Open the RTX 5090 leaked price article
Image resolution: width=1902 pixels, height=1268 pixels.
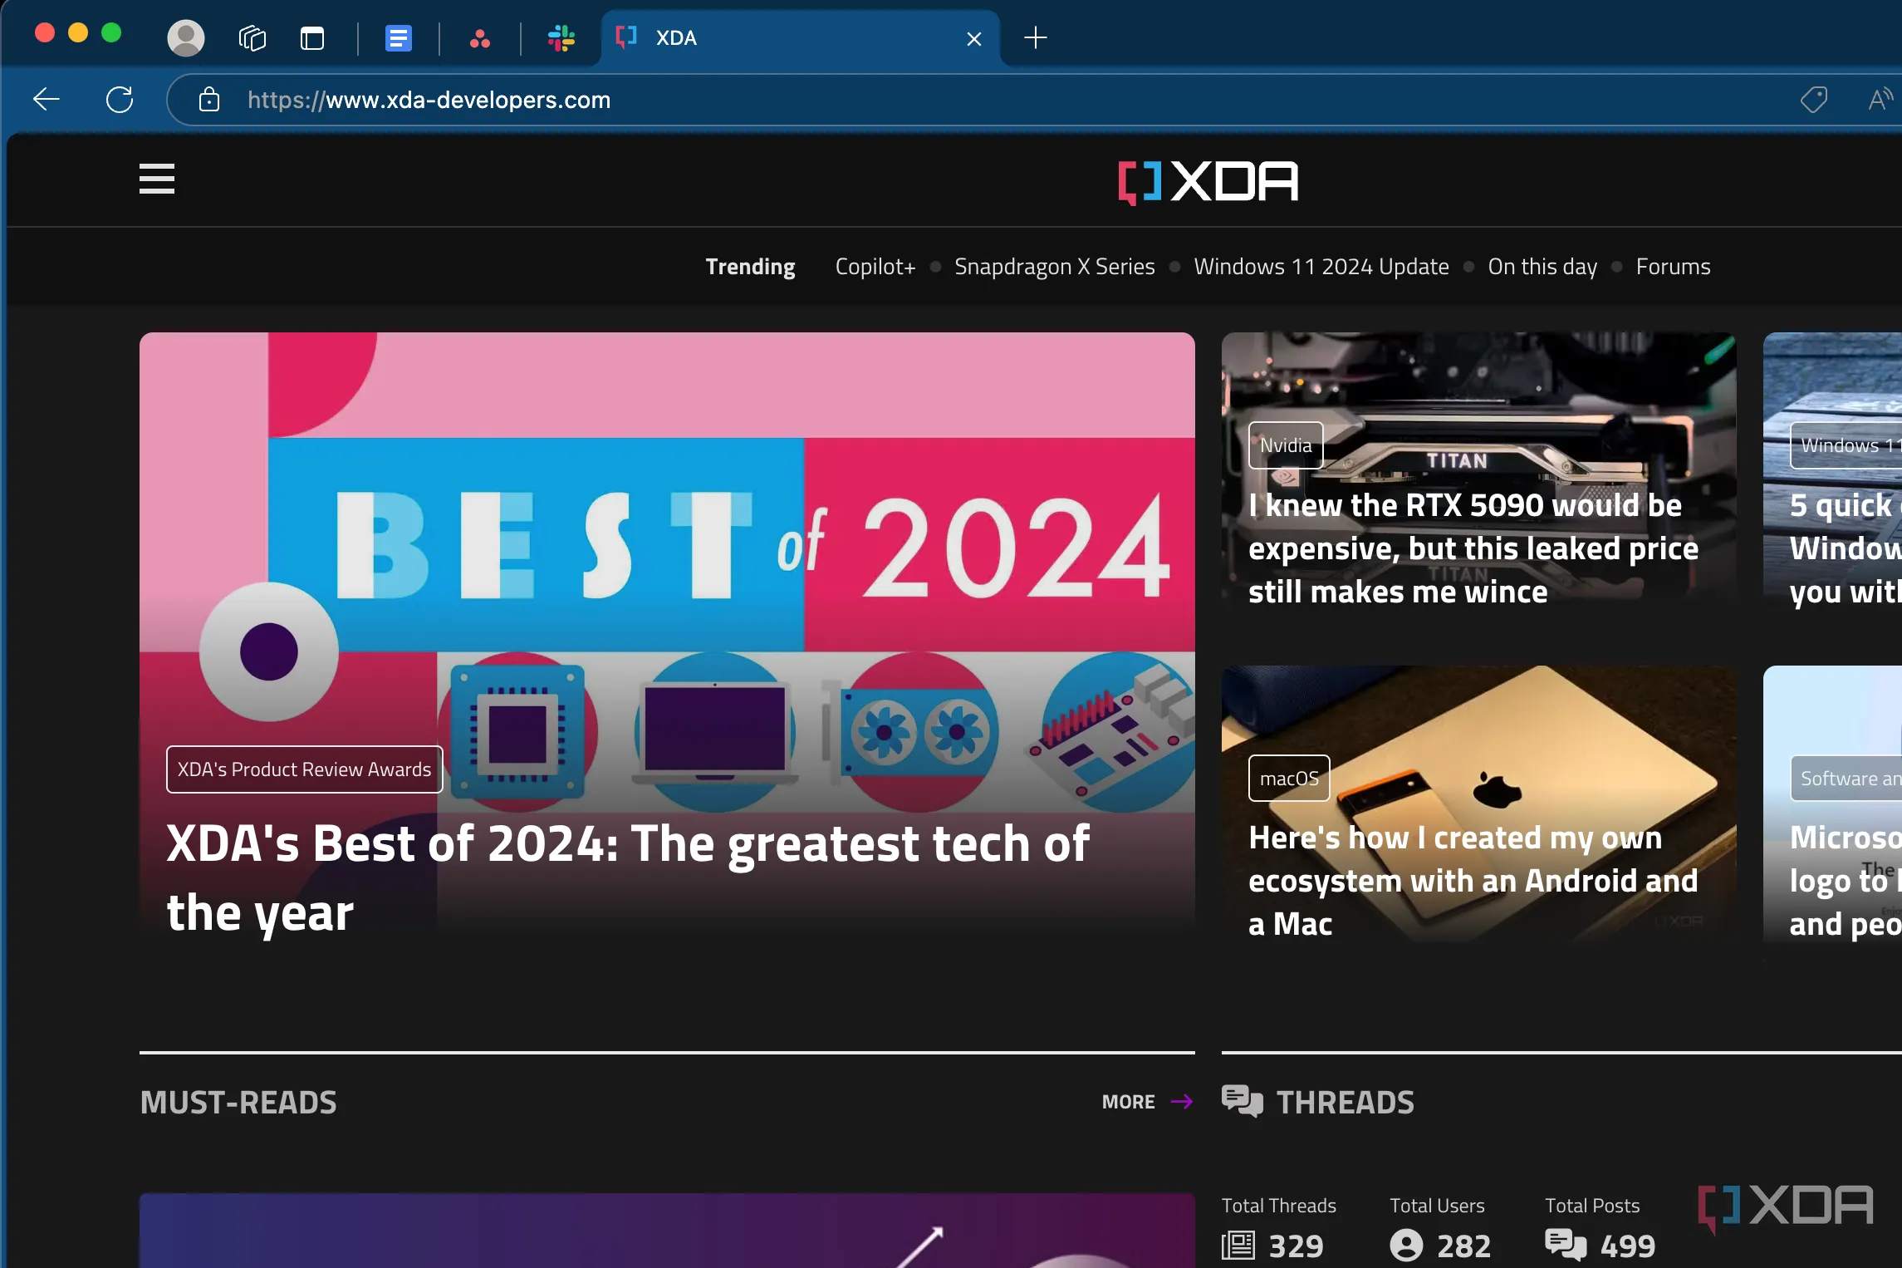[x=1473, y=548]
